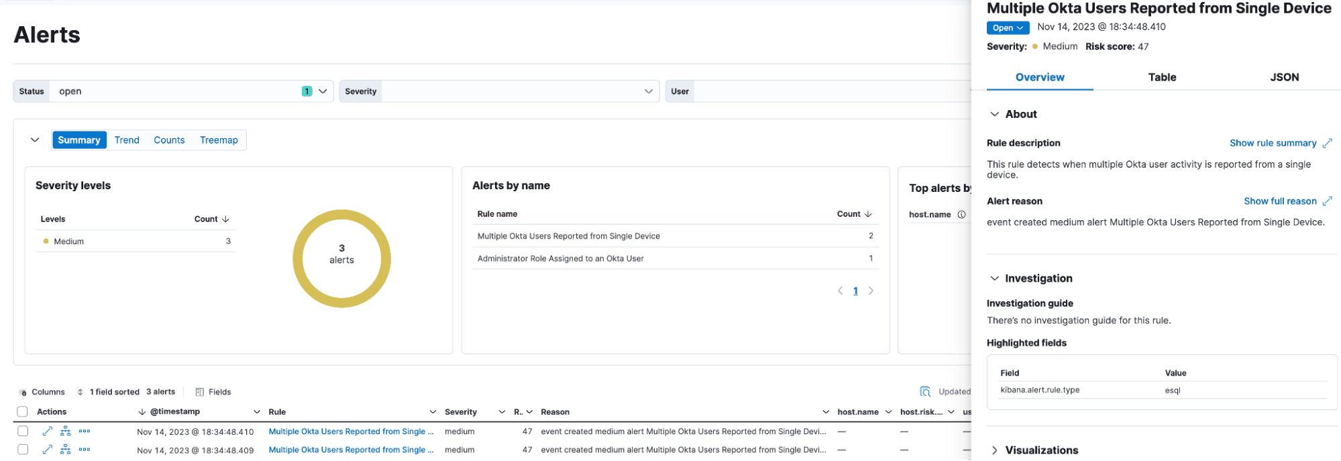Click the Risk score 47 label
Screen dimensions: 1341x461
pos(1117,47)
